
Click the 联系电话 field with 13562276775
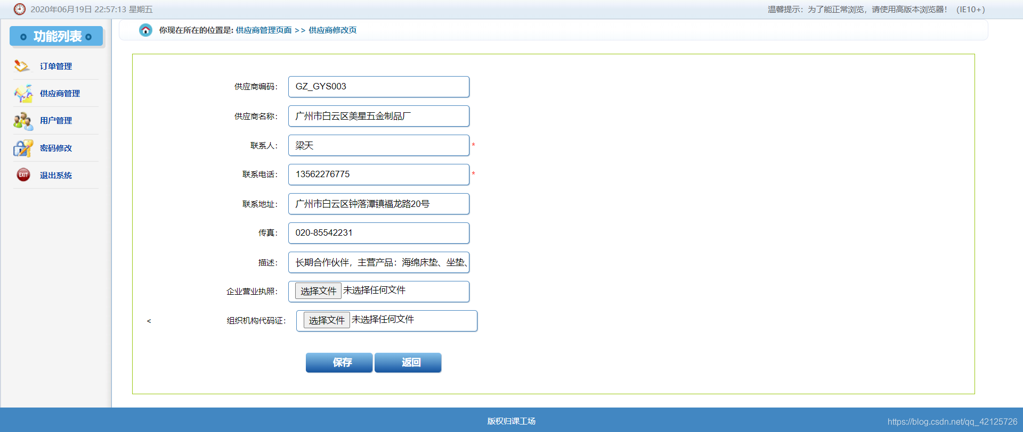click(379, 175)
